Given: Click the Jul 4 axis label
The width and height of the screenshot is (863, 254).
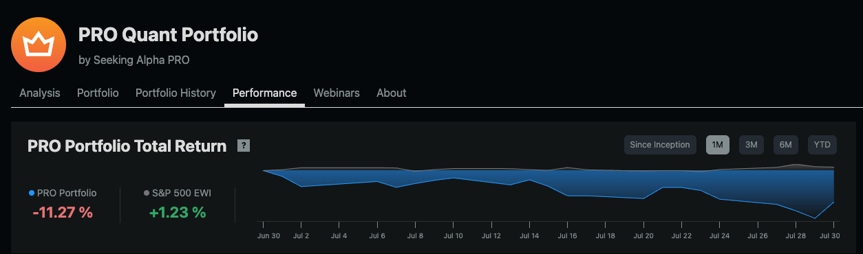Looking at the screenshot, I should [x=339, y=235].
